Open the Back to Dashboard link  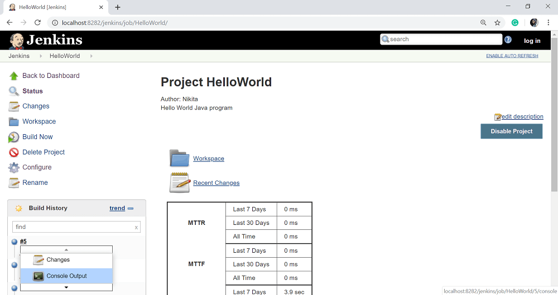[x=51, y=76]
